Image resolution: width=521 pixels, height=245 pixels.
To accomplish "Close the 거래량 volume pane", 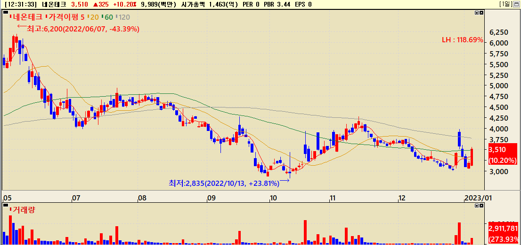I will pos(481,206).
